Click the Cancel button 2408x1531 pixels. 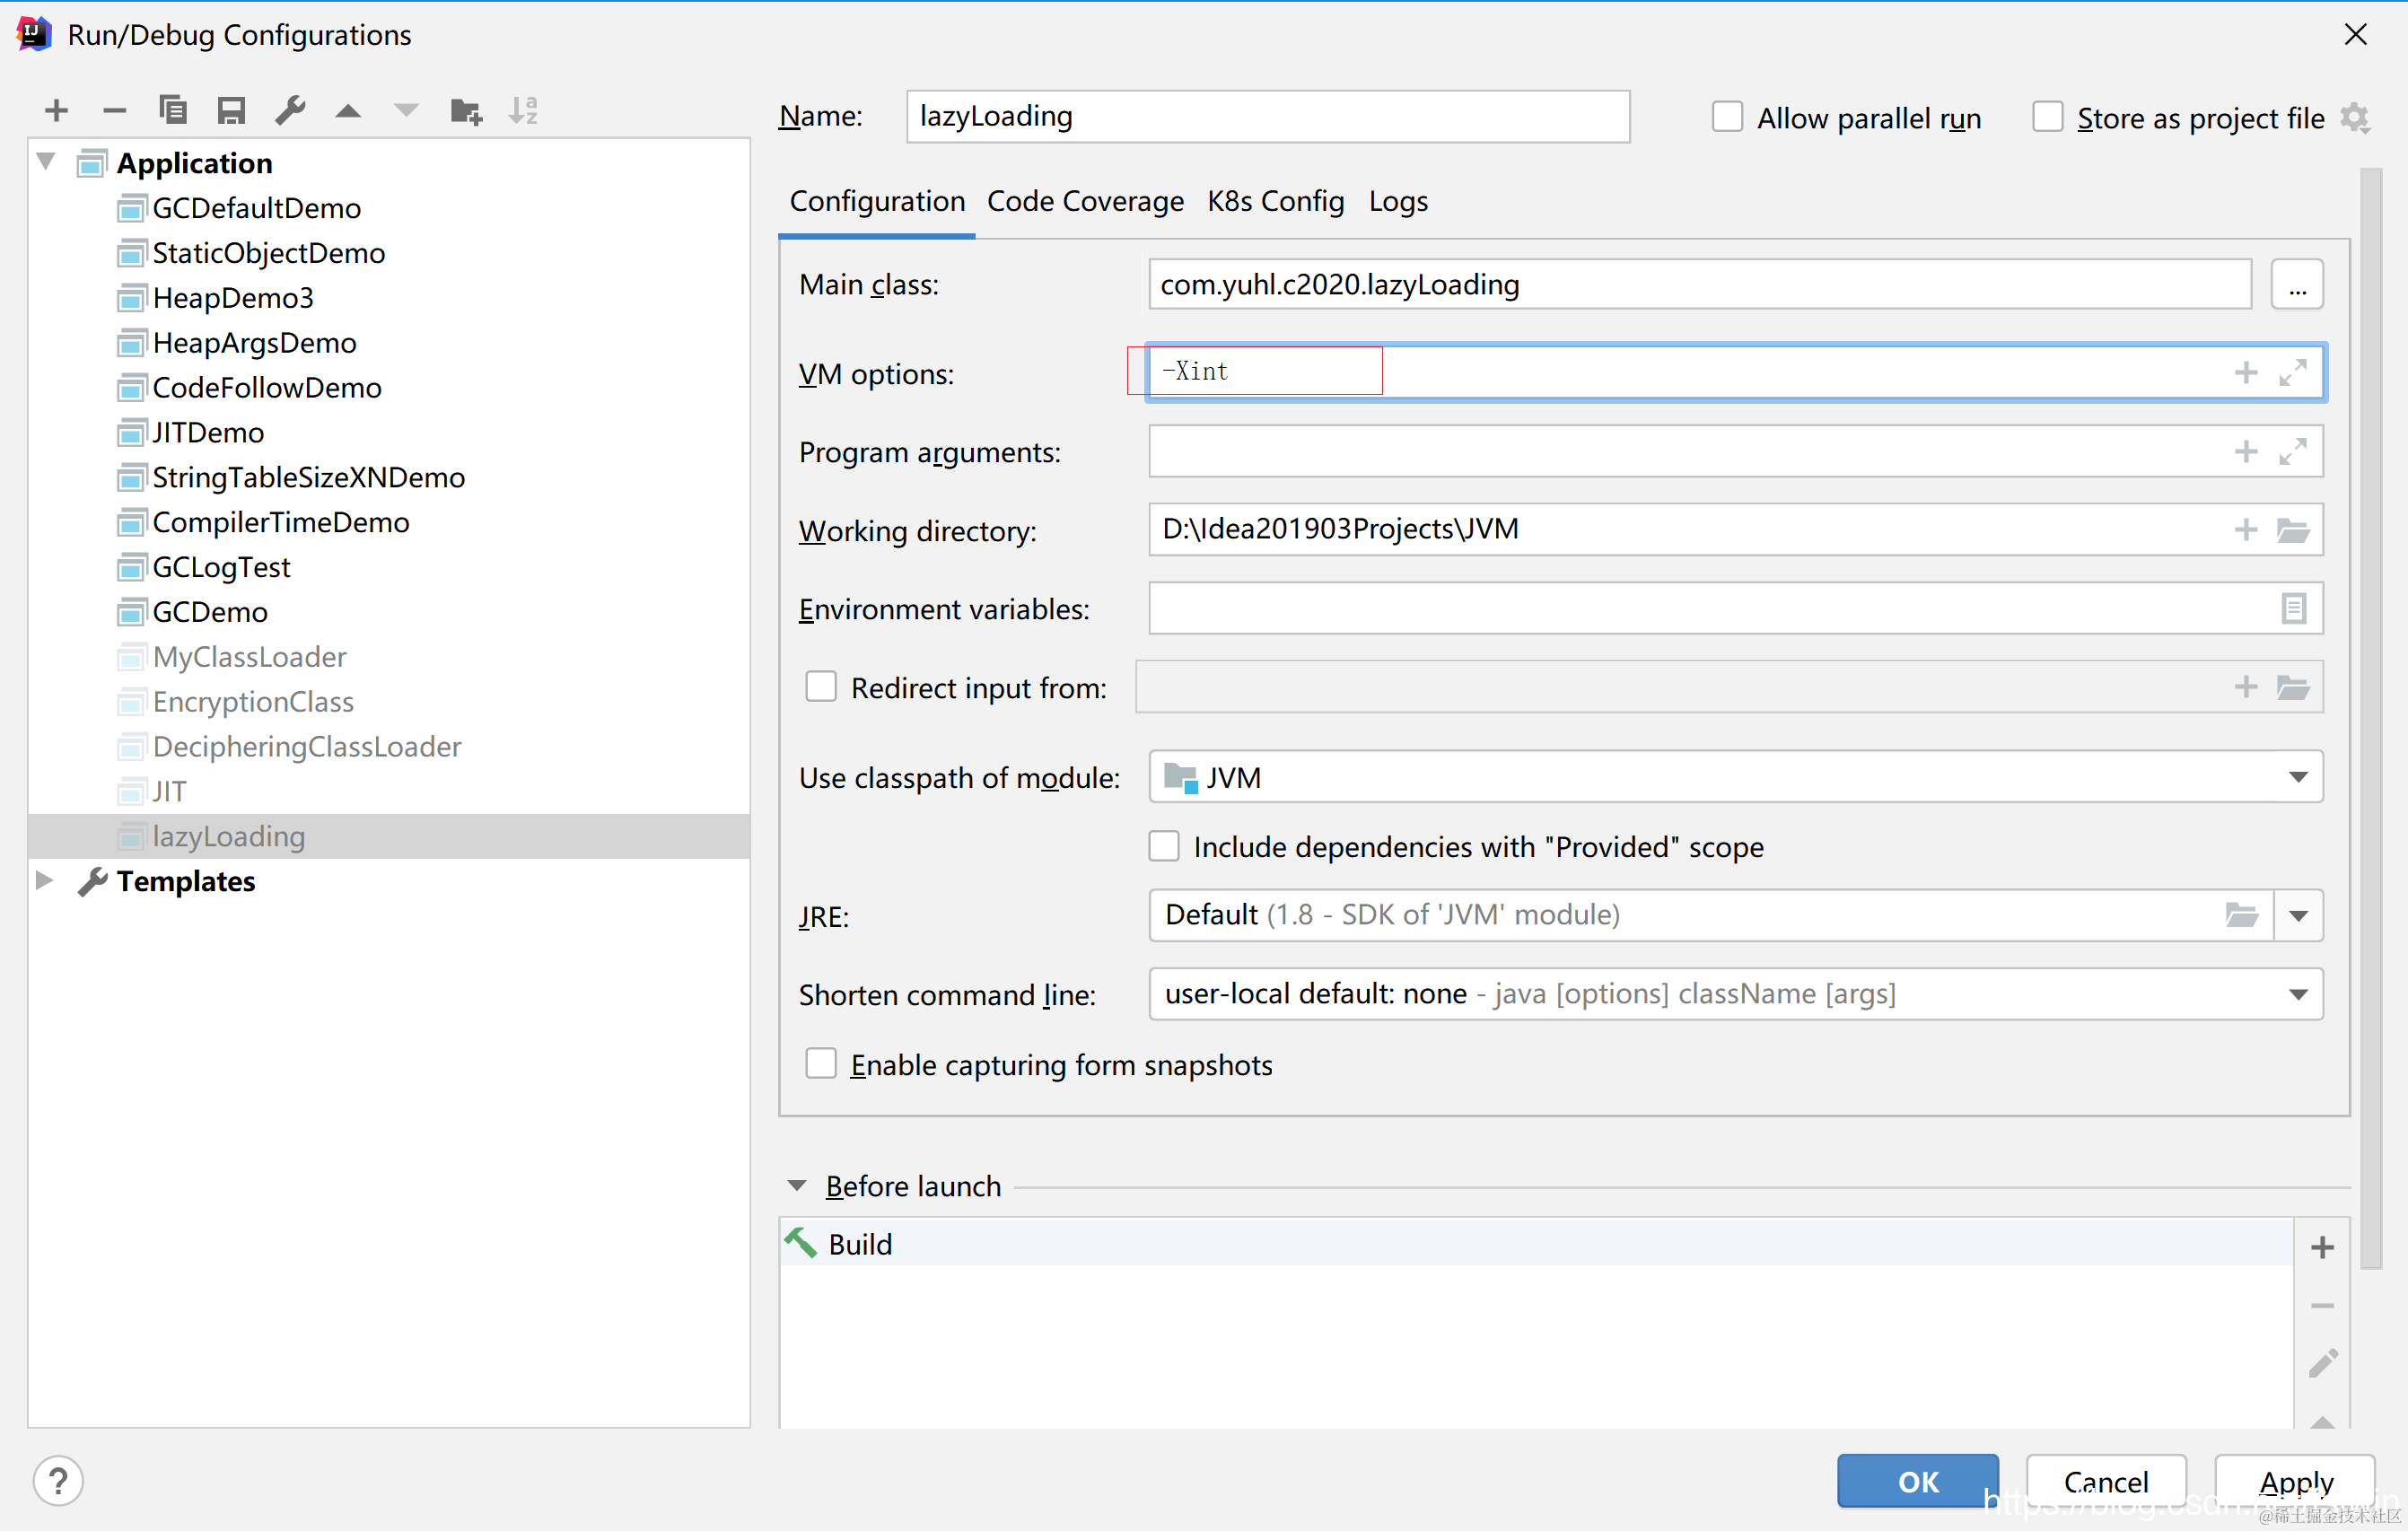(x=2105, y=1481)
